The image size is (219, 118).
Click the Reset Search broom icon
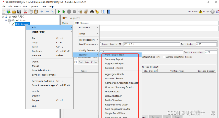[x=97, y=12]
